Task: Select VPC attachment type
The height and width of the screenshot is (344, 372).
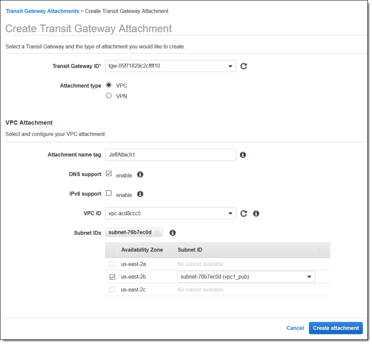Action: coord(109,85)
